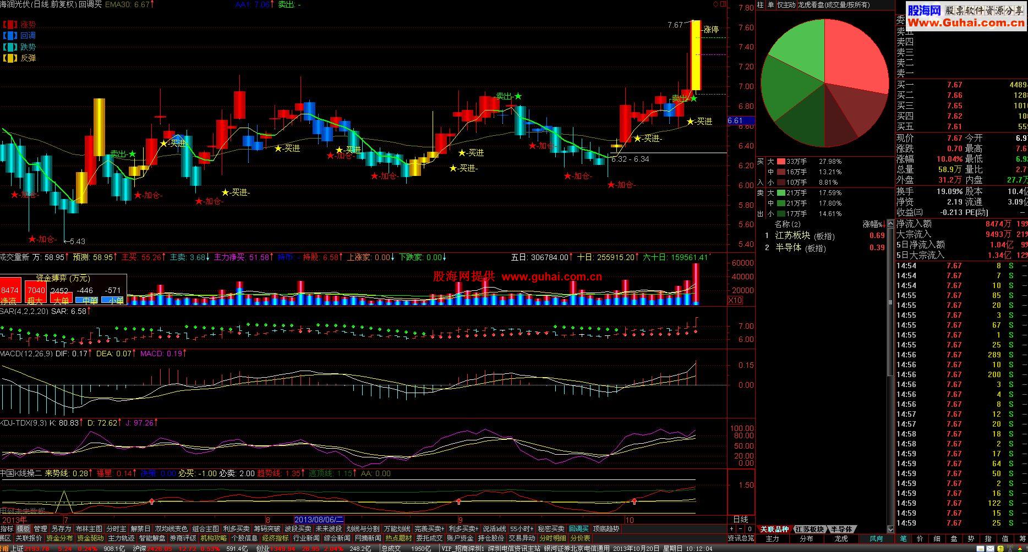Viewport: 1028px width, 552px height.
Task: Open the 资金分布 panel
Action: (x=59, y=538)
